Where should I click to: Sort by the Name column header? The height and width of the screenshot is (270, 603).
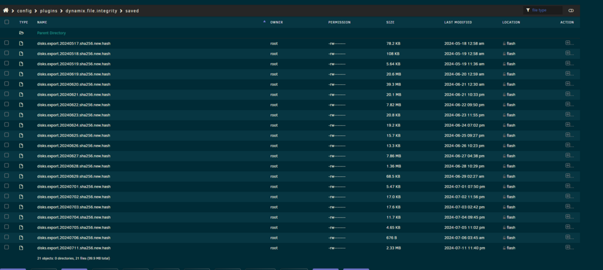click(x=42, y=22)
